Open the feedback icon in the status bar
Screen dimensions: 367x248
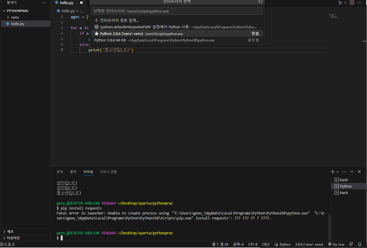coord(351,244)
